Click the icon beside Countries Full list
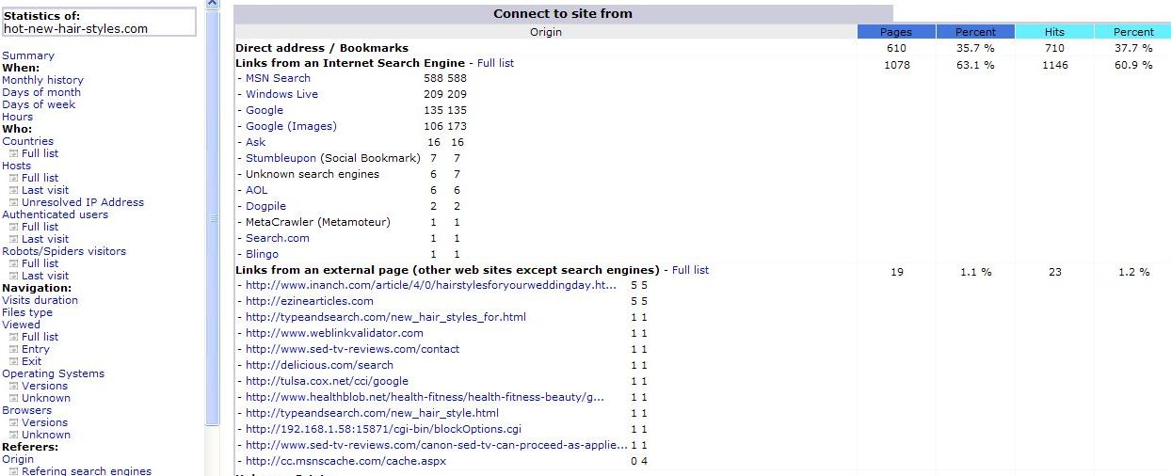Screen dimensions: 1171x476 pyautogui.click(x=14, y=153)
